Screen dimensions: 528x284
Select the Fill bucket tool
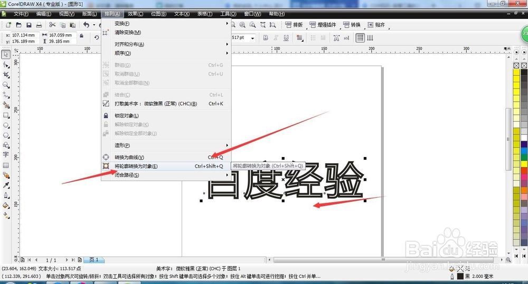point(6,205)
